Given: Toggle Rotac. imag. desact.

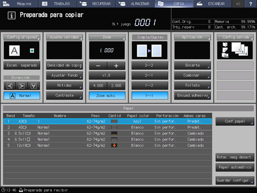Looking at the screenshot, I should tap(235, 157).
